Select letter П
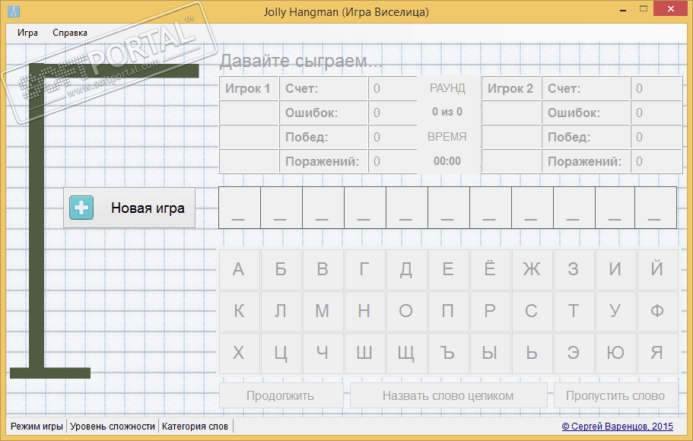Screen dimensions: 693x441 (x=448, y=312)
